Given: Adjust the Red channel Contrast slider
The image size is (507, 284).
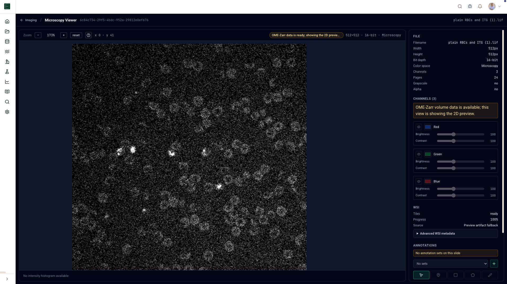Looking at the screenshot, I should [x=461, y=141].
